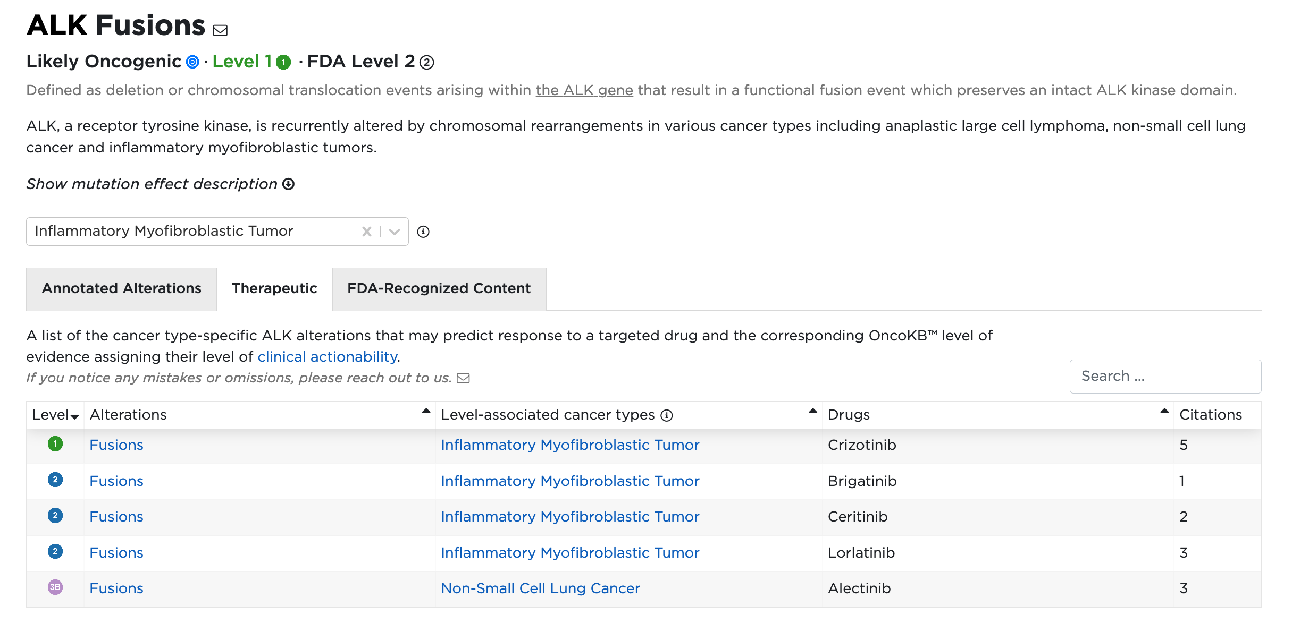Click the blue Level 2 circle beside Brigatinib row
Screen dimensions: 1292x632
click(55, 481)
